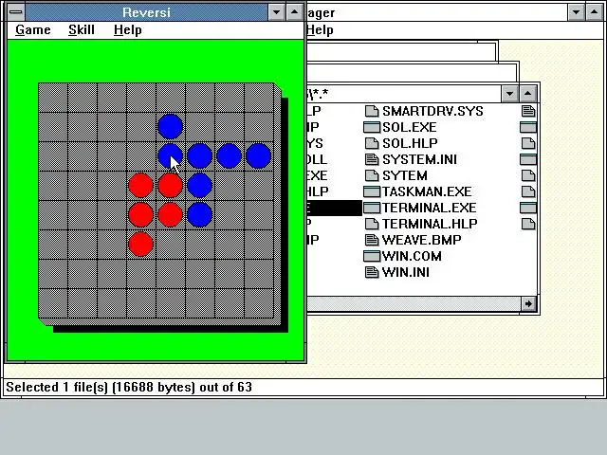
Task: Maximize the Reversi window with its up arrow
Action: pyautogui.click(x=294, y=12)
